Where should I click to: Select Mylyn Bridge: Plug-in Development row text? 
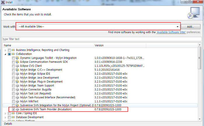(41, 82)
